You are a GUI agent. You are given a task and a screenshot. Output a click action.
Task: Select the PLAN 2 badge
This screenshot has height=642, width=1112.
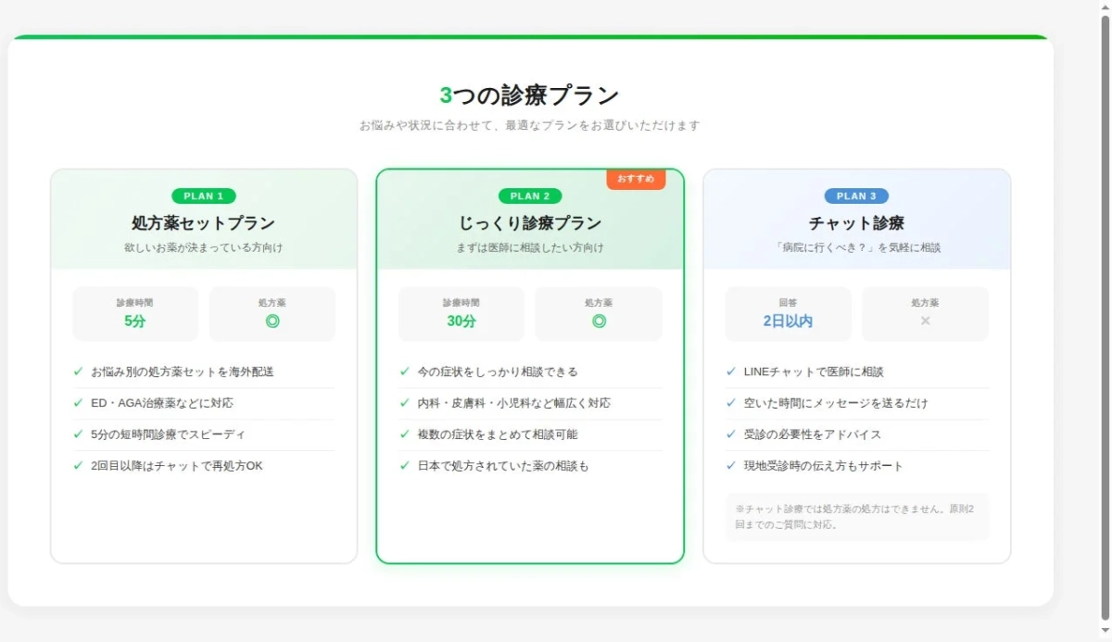(530, 195)
